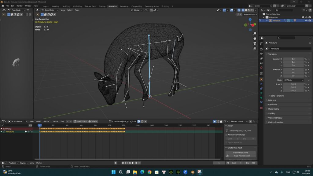
Task: Open the Pose menu in the viewport header
Action: [76, 10]
